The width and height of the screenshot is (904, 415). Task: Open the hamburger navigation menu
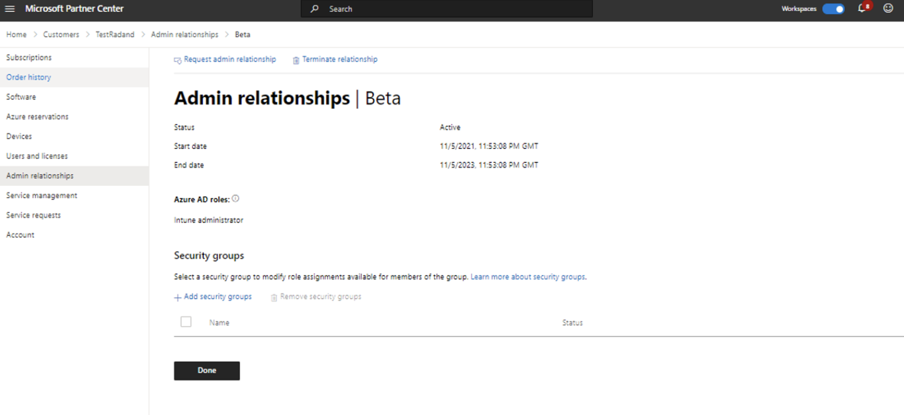9,8
